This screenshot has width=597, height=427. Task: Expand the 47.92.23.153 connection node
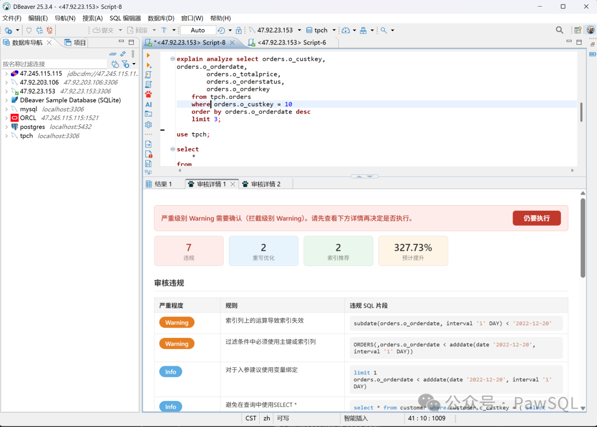point(6,91)
